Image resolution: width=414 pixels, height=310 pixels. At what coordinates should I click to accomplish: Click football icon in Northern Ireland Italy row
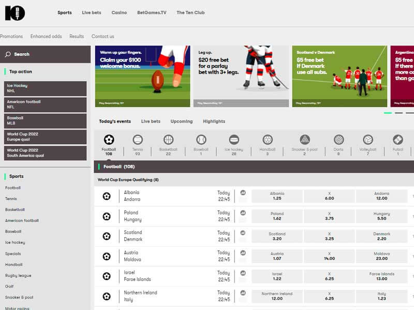coord(107,297)
